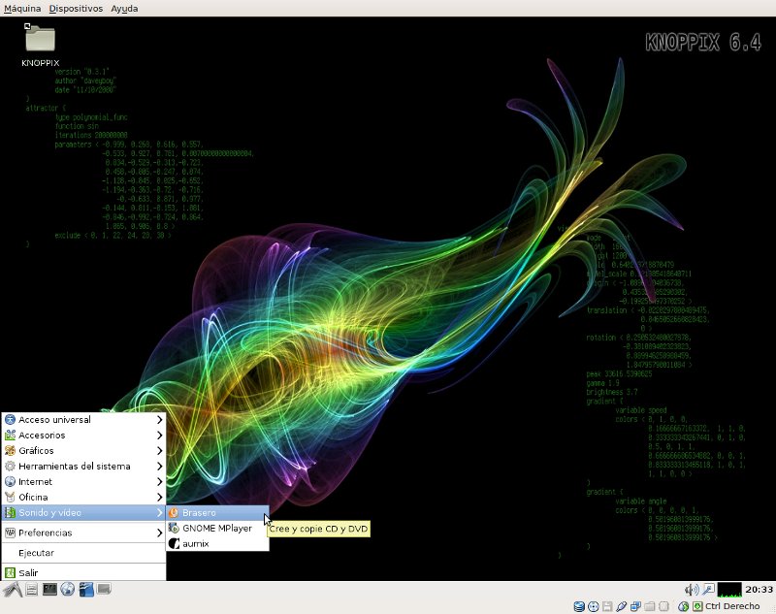The height and width of the screenshot is (614, 776).
Task: Open the Internet submenu
Action: click(83, 481)
